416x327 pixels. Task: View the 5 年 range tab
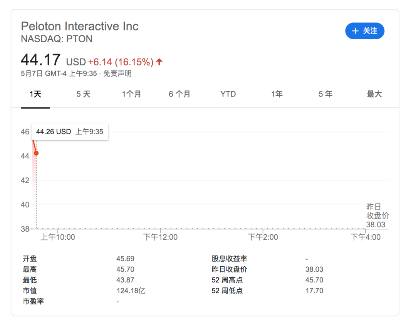click(x=325, y=94)
